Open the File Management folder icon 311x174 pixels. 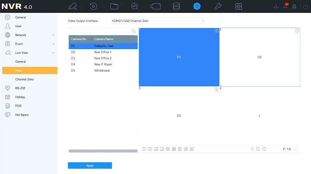(114, 6)
